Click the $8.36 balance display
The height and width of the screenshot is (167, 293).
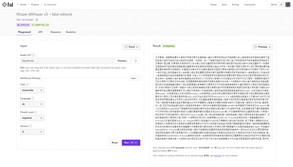click(274, 5)
